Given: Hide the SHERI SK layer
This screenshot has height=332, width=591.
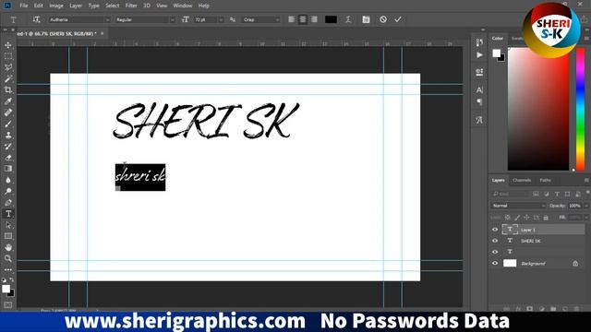Looking at the screenshot, I should tap(495, 241).
